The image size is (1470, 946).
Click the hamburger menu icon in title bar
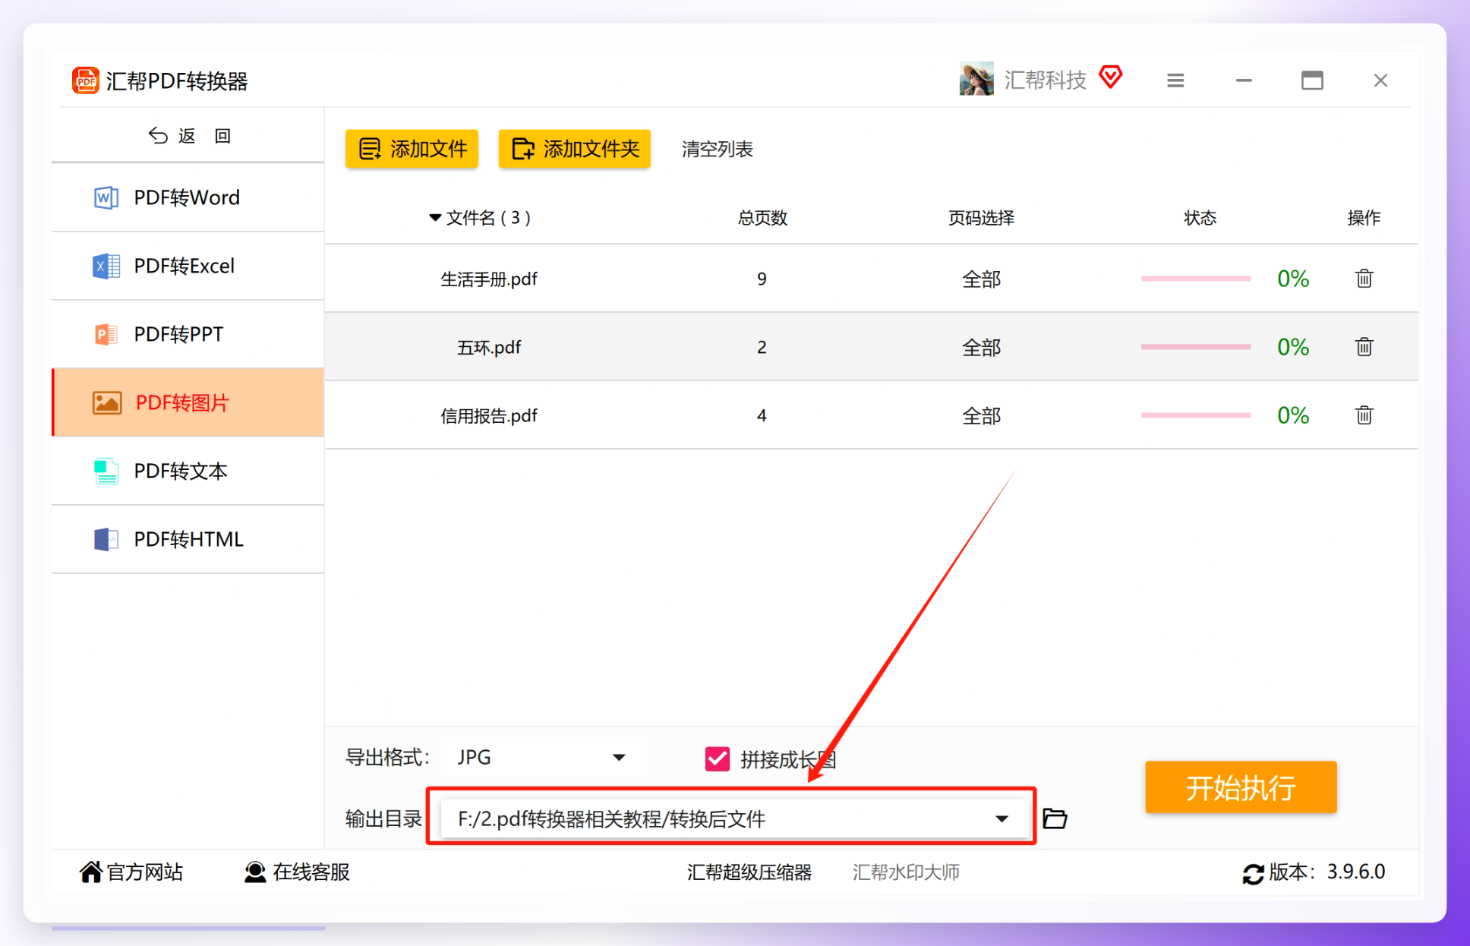click(x=1175, y=80)
